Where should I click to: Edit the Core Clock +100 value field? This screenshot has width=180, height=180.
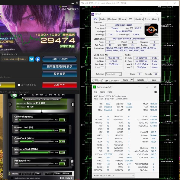point(62,142)
